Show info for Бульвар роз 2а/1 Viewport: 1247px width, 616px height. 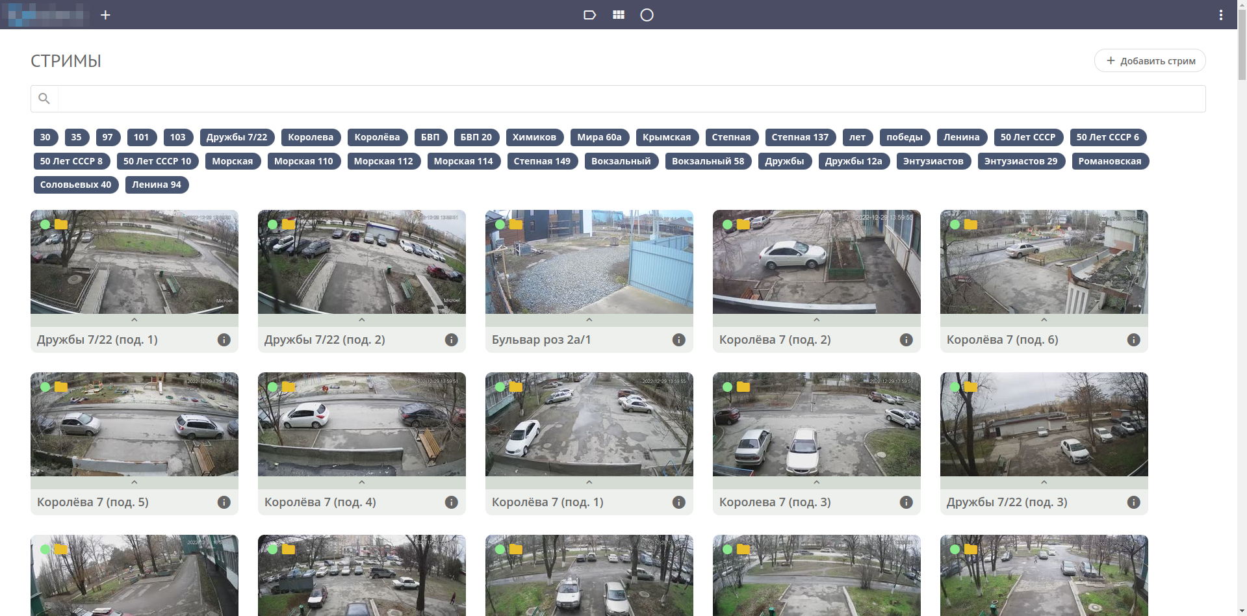(679, 340)
